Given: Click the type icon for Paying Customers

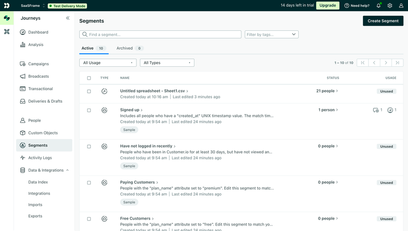Looking at the screenshot, I should [104, 183].
